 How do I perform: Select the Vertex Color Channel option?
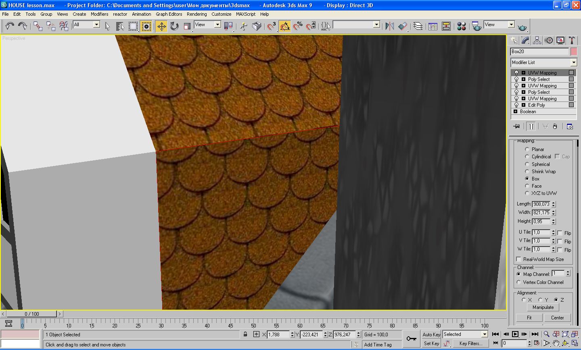519,282
